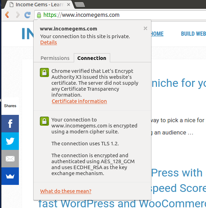Click the 'way to pick a nice for' excerpt
Screen dimensions: 206x208
pos(178,120)
